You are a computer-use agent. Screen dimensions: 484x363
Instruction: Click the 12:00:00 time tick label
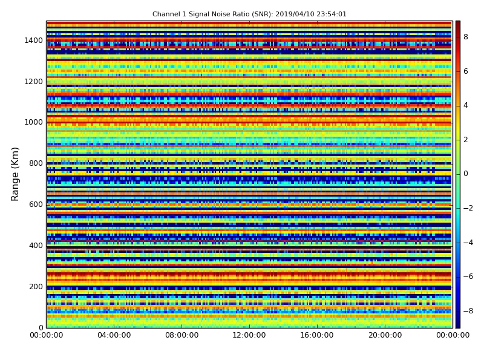[249, 335]
